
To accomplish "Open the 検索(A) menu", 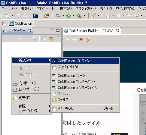I will pyautogui.click(x=65, y=8).
